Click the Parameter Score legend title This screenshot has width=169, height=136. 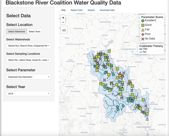point(152,17)
